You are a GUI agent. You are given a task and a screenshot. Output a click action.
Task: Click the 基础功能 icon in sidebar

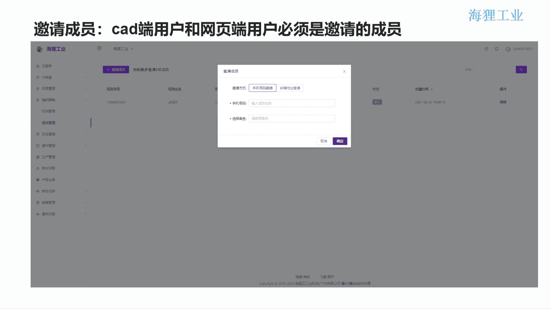point(38,214)
